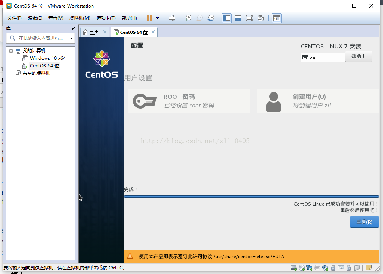Screen dimensions: 383x274
Task: Toggle the thumbnail bar view icon
Action: [x=238, y=18]
